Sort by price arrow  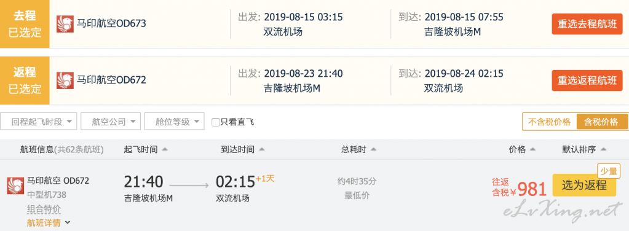(532, 149)
